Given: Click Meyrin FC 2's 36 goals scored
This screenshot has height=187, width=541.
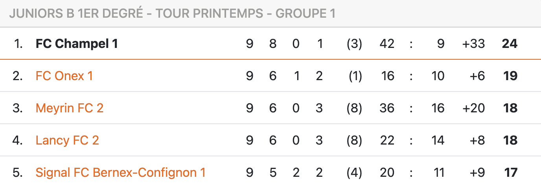Looking at the screenshot, I should click(x=387, y=108).
